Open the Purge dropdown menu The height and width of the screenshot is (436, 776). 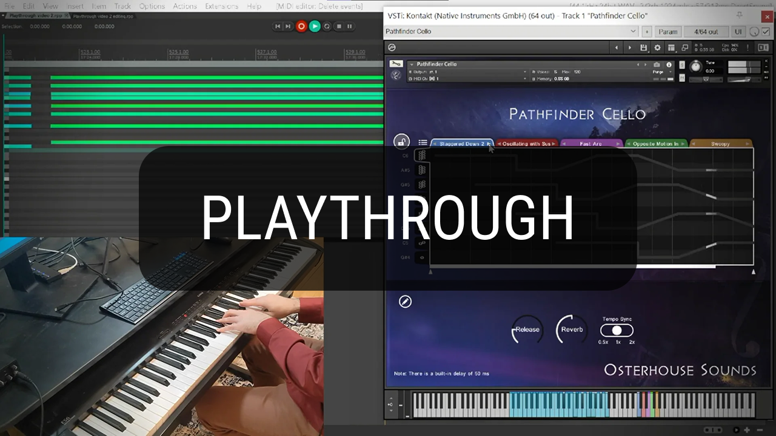pyautogui.click(x=661, y=71)
